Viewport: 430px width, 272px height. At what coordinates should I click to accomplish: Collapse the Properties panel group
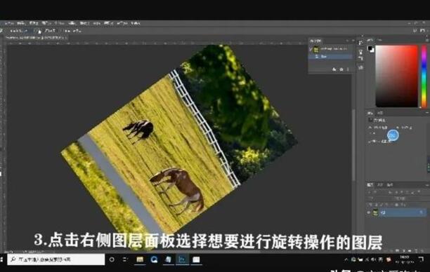click(427, 113)
